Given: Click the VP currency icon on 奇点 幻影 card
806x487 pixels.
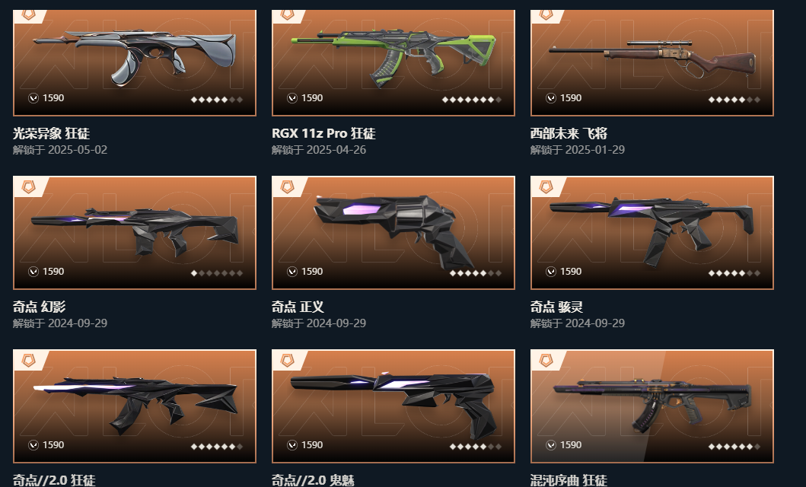Looking at the screenshot, I should point(33,272).
